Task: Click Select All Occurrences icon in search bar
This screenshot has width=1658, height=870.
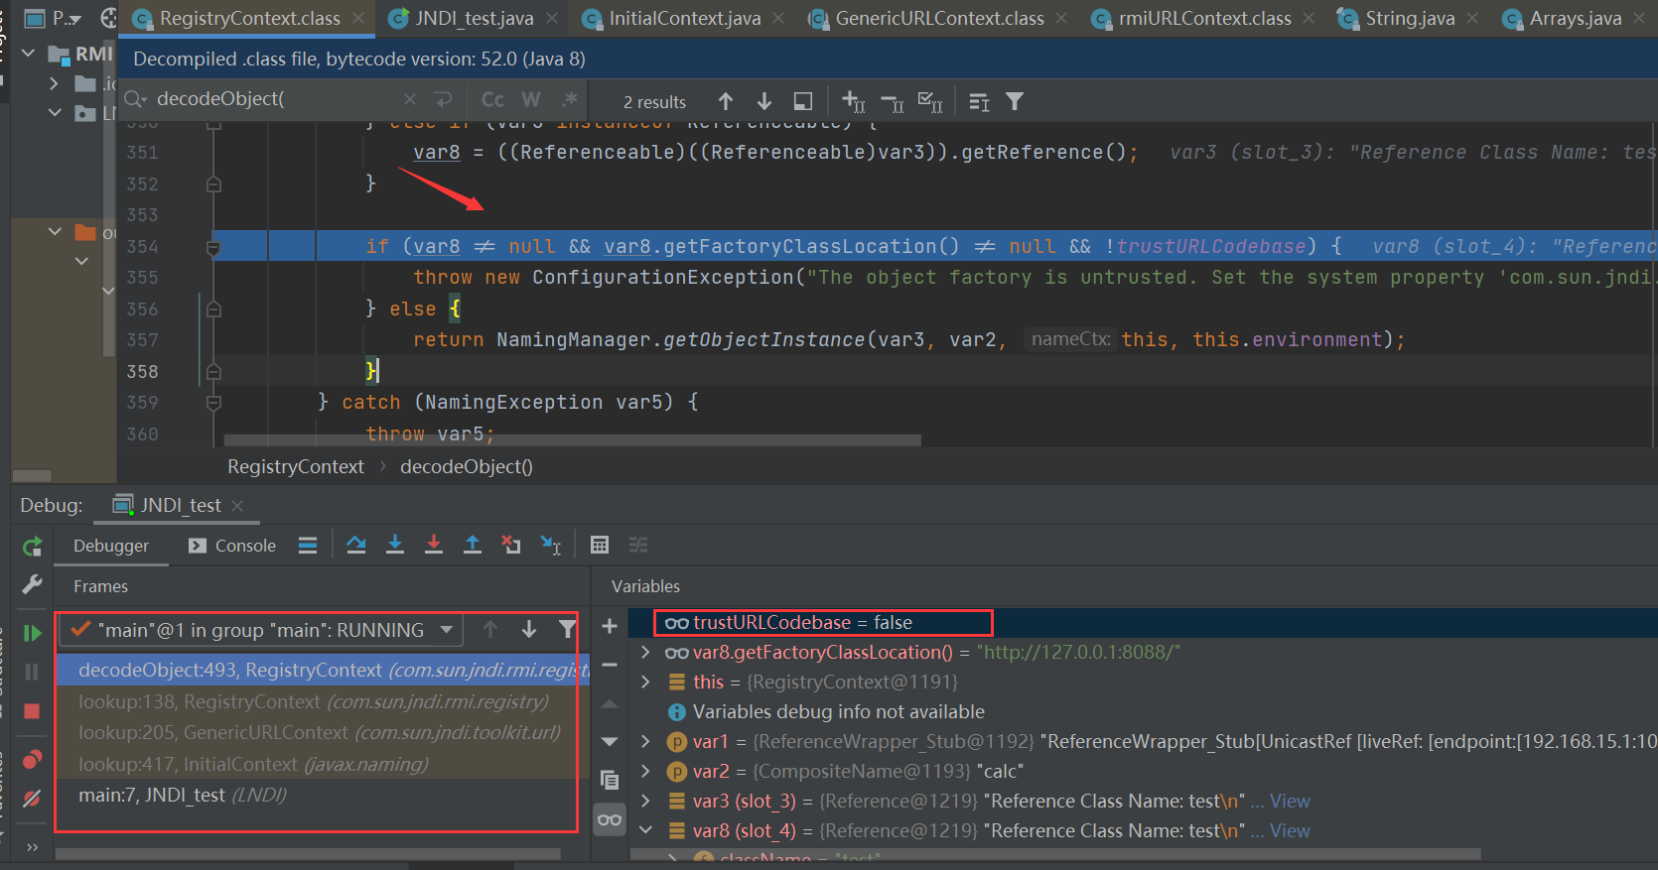Action: tap(803, 101)
